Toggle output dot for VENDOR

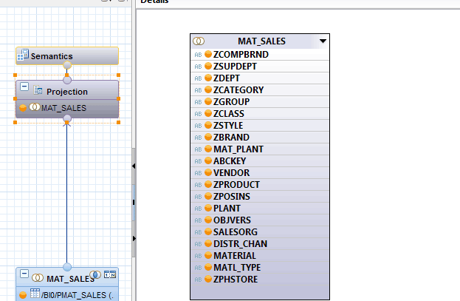[208, 172]
